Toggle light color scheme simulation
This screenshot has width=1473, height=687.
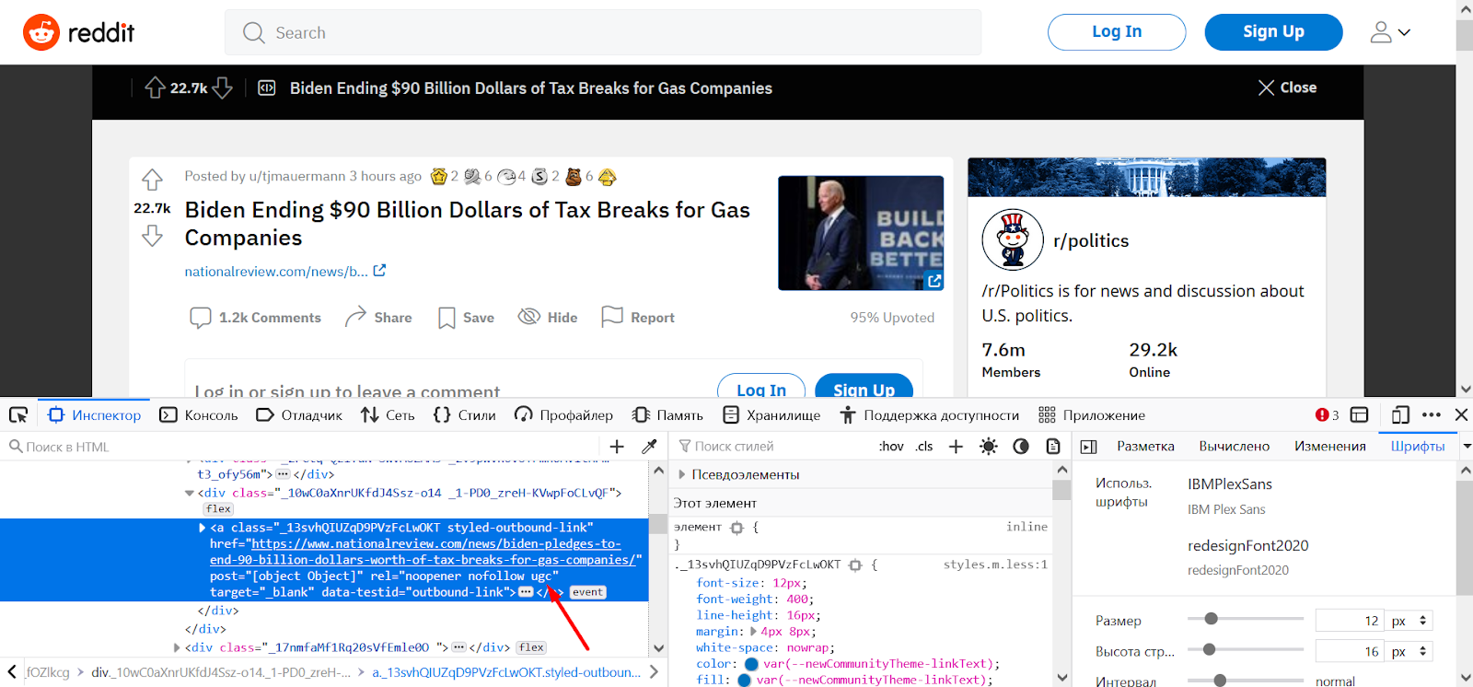pyautogui.click(x=989, y=447)
